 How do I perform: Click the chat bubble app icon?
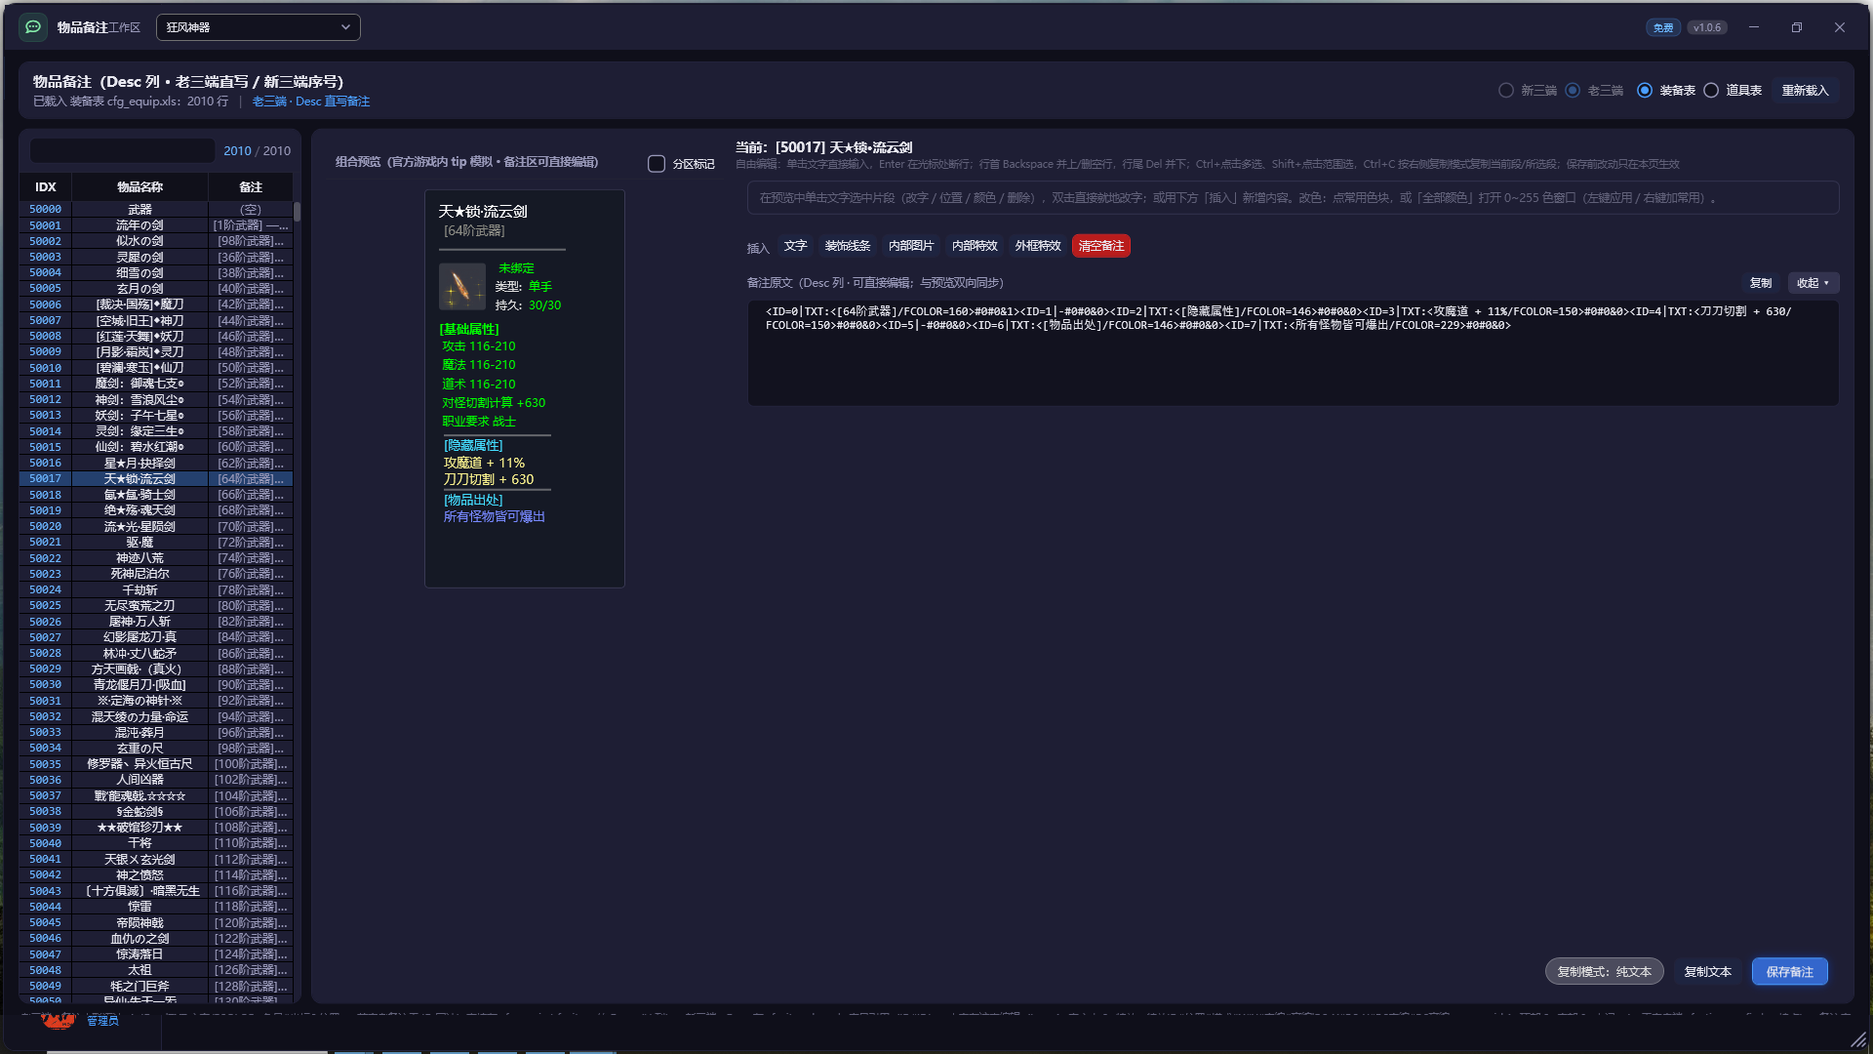[x=33, y=27]
